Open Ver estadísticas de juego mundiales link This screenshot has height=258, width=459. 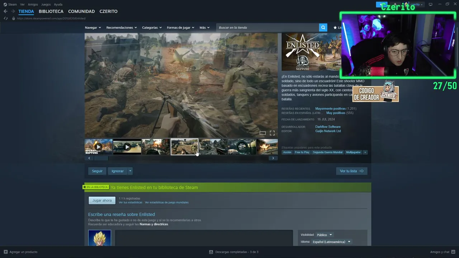tap(167, 202)
